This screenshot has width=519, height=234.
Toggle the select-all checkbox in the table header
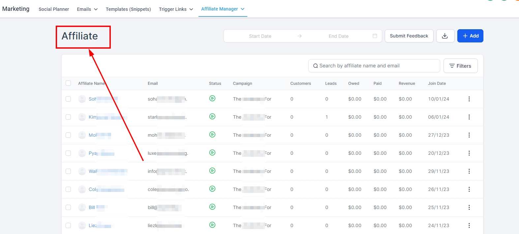68,83
